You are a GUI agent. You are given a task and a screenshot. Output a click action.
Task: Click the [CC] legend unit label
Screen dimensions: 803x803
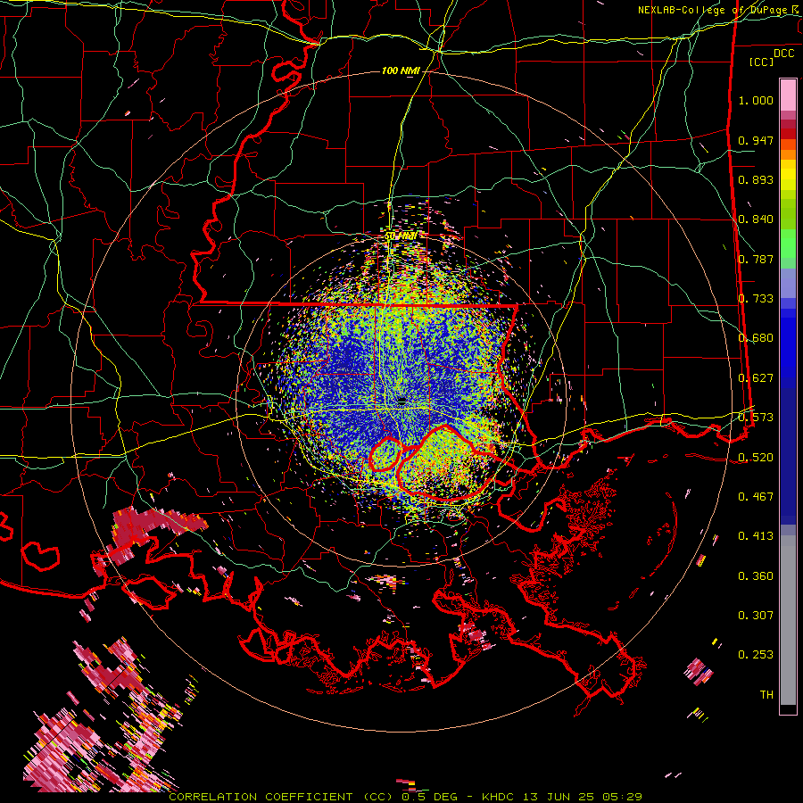click(x=762, y=62)
